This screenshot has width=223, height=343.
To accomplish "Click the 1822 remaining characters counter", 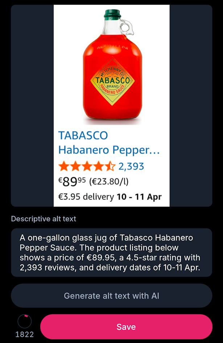I will tap(25, 335).
